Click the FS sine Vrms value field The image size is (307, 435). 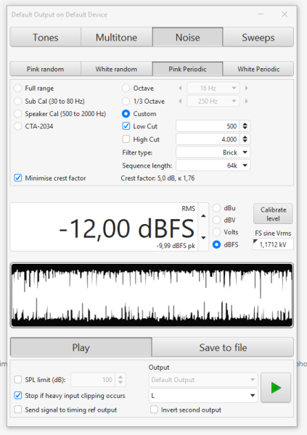[273, 244]
